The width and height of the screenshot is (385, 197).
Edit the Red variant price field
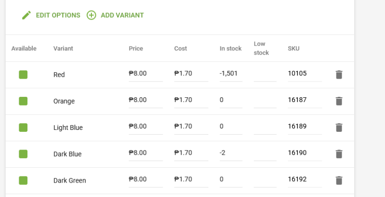(x=146, y=74)
